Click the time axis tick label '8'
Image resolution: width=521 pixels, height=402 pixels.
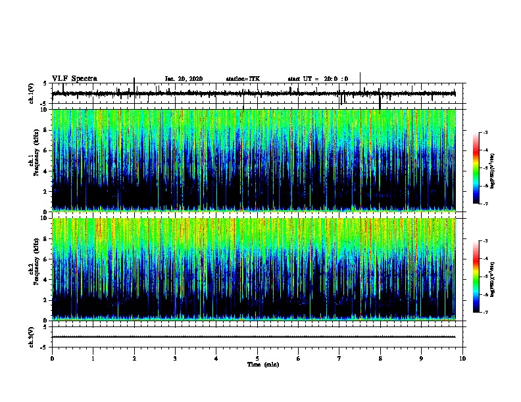tap(380, 359)
